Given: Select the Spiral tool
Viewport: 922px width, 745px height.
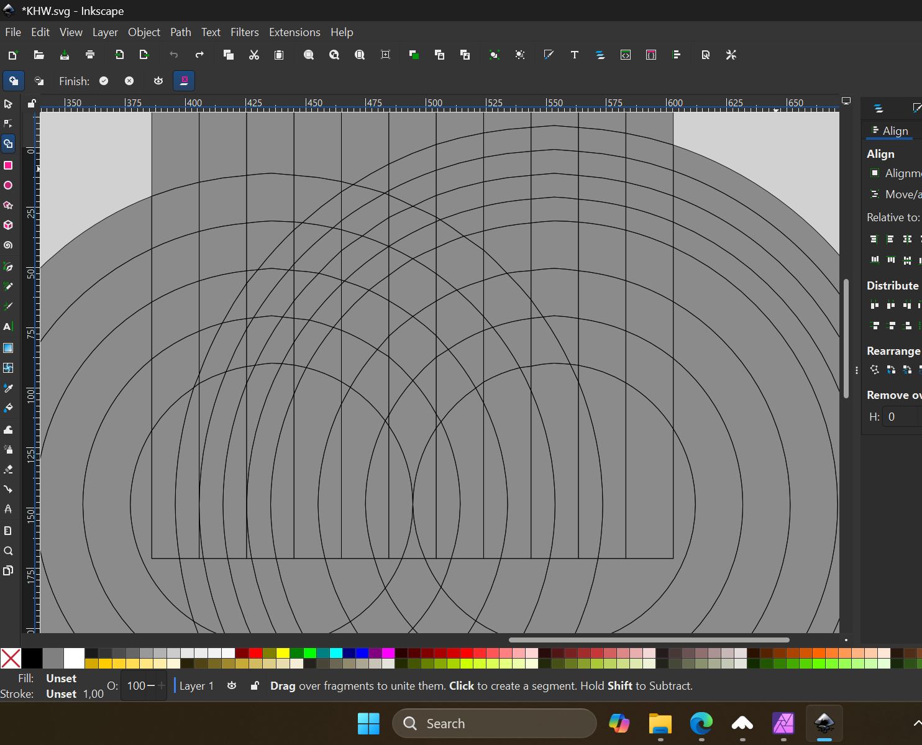Looking at the screenshot, I should 8,245.
